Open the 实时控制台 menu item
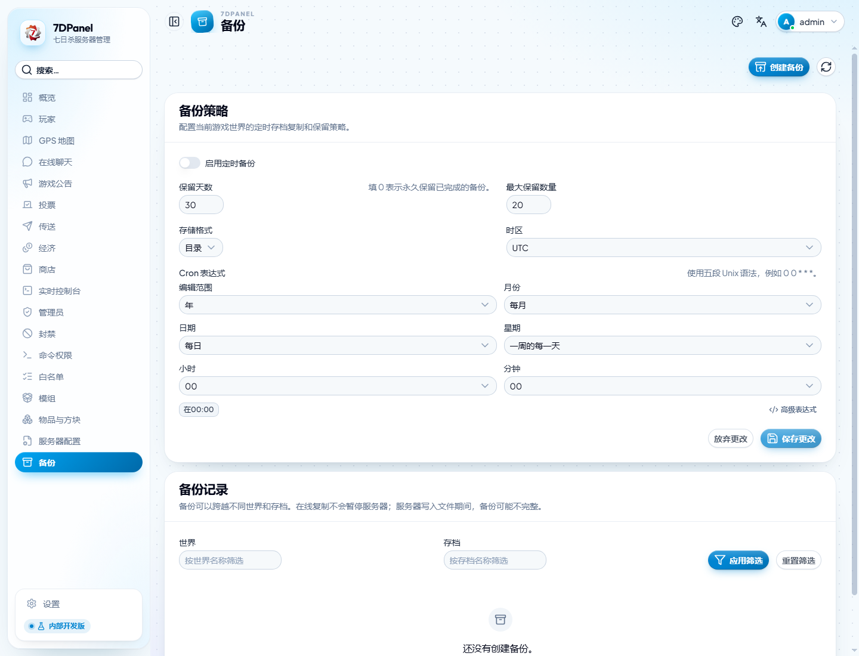The width and height of the screenshot is (859, 656). pos(79,290)
